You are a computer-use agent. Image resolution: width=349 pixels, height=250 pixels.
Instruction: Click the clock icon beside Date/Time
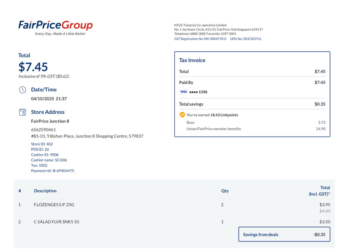pos(22,90)
